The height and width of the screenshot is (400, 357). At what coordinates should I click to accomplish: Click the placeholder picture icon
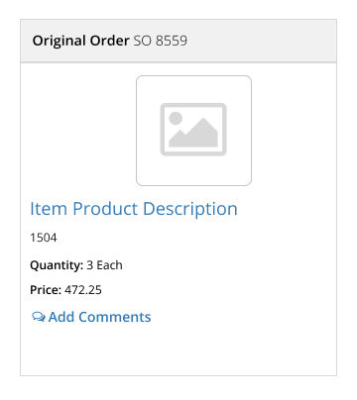coord(193,130)
